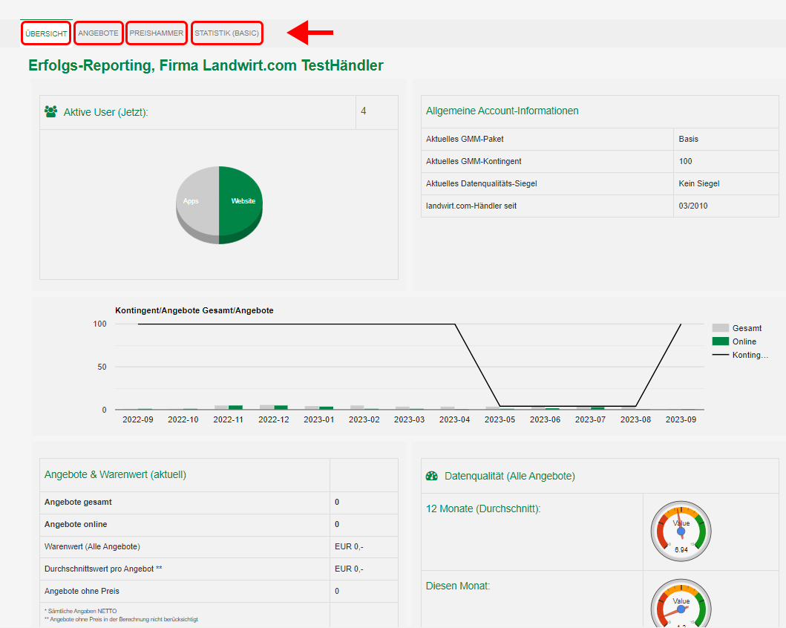Screen dimensions: 786x628
Task: Click the "Diesen Monat:" label
Action: click(458, 586)
